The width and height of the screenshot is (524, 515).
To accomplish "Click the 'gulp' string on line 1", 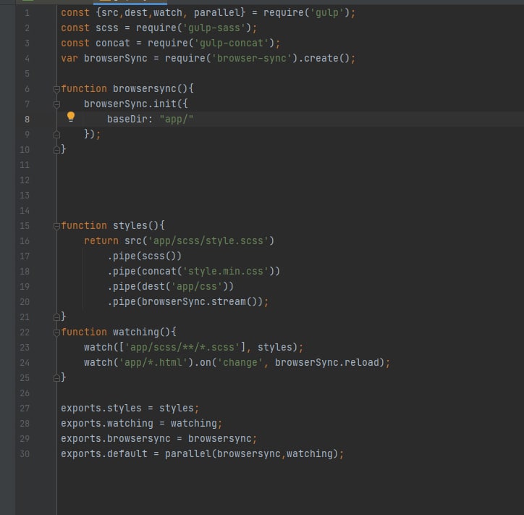I will (x=327, y=13).
